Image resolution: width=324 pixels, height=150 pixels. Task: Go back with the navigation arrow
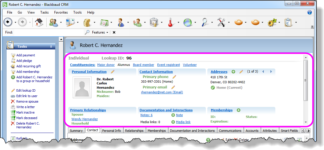point(8,22)
